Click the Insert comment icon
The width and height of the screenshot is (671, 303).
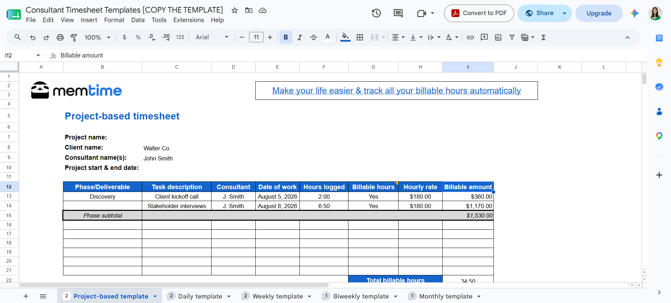point(484,37)
